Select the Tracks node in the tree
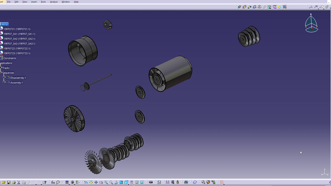This screenshot has height=186, width=331. coord(6,68)
